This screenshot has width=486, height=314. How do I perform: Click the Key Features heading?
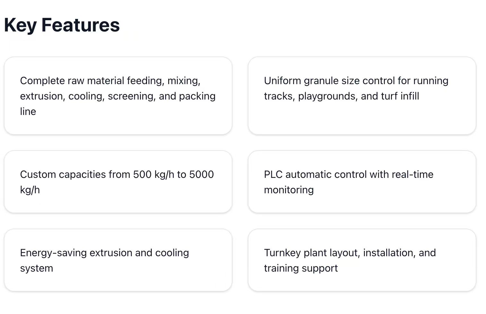click(62, 25)
